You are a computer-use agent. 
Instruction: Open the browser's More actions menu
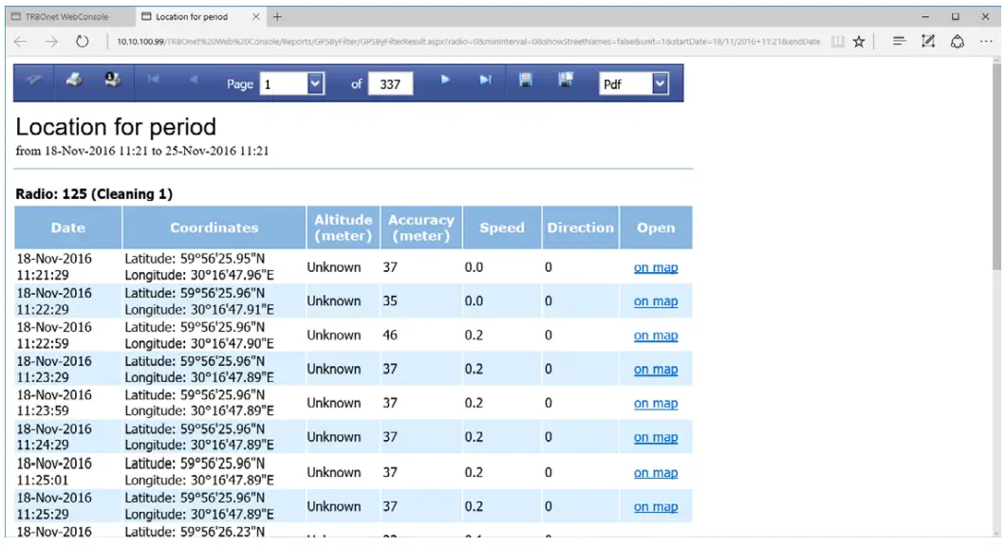(984, 42)
